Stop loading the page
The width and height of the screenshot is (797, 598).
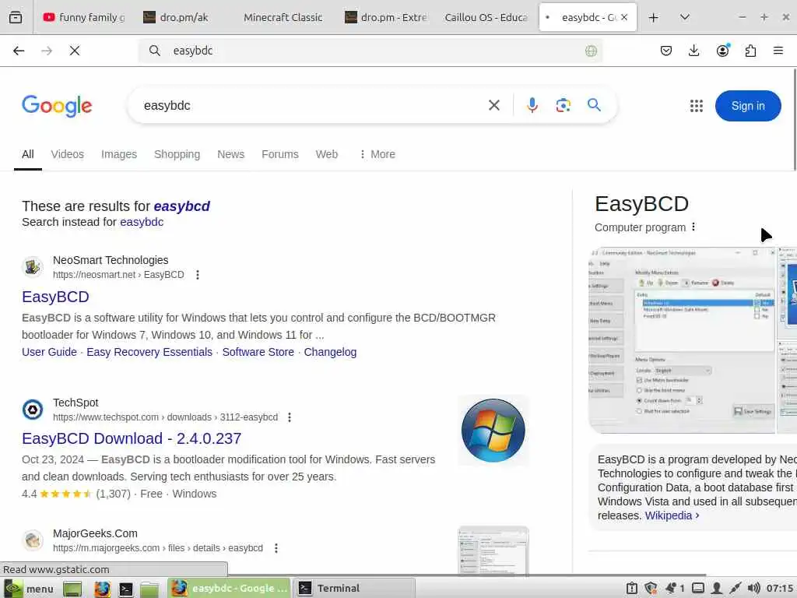point(75,51)
